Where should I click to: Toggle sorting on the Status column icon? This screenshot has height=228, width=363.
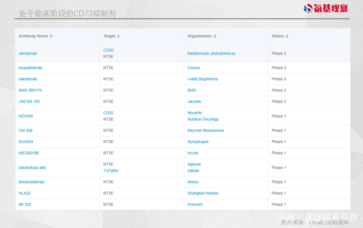[287, 36]
